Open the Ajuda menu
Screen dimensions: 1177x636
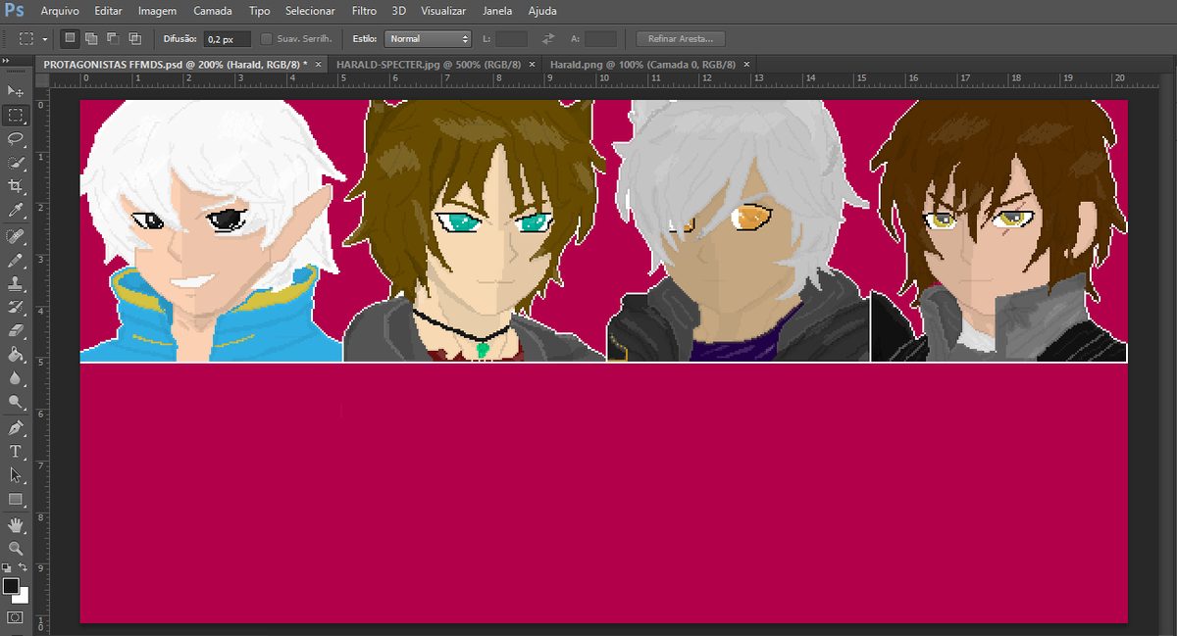point(542,12)
